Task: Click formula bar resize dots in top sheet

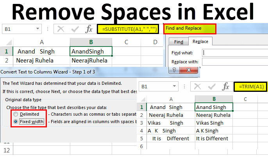Action: [48, 29]
